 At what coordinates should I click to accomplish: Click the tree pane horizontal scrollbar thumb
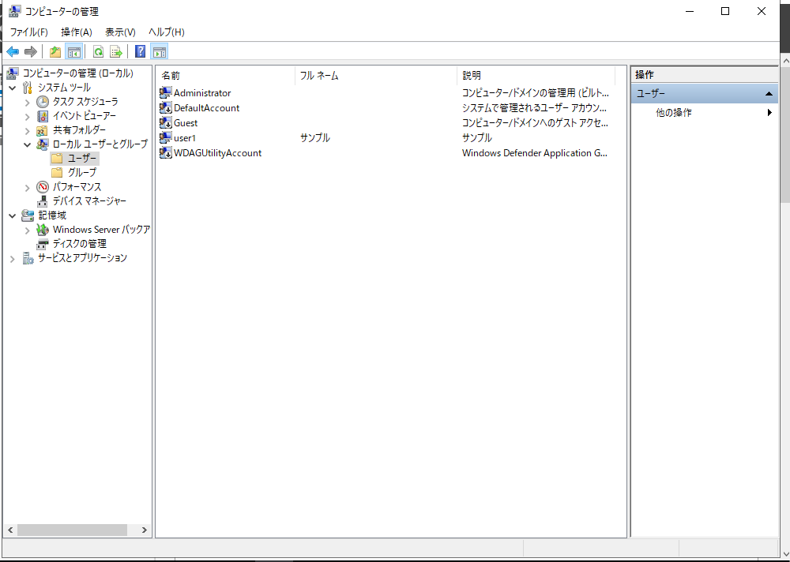(x=72, y=530)
